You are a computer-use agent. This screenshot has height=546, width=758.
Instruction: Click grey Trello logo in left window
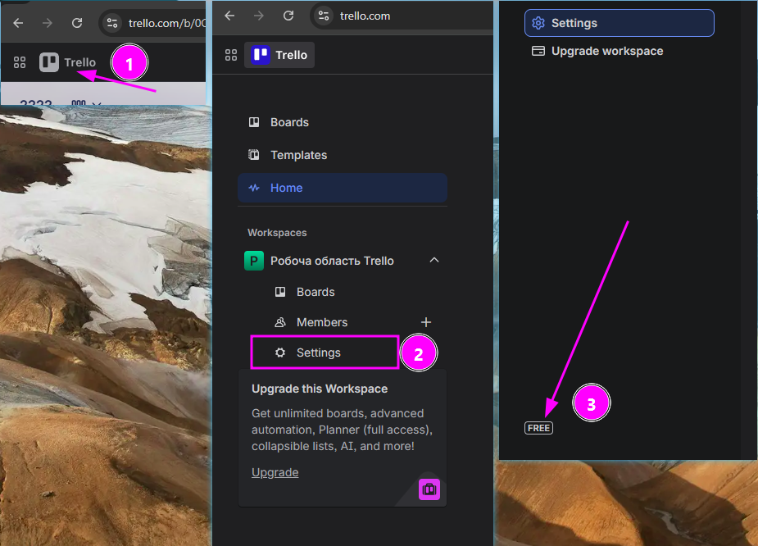pos(49,62)
